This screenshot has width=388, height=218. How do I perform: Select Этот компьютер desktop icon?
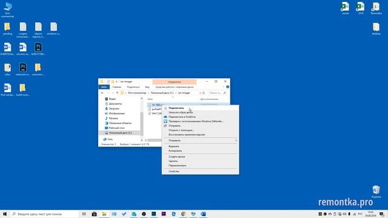point(7,10)
